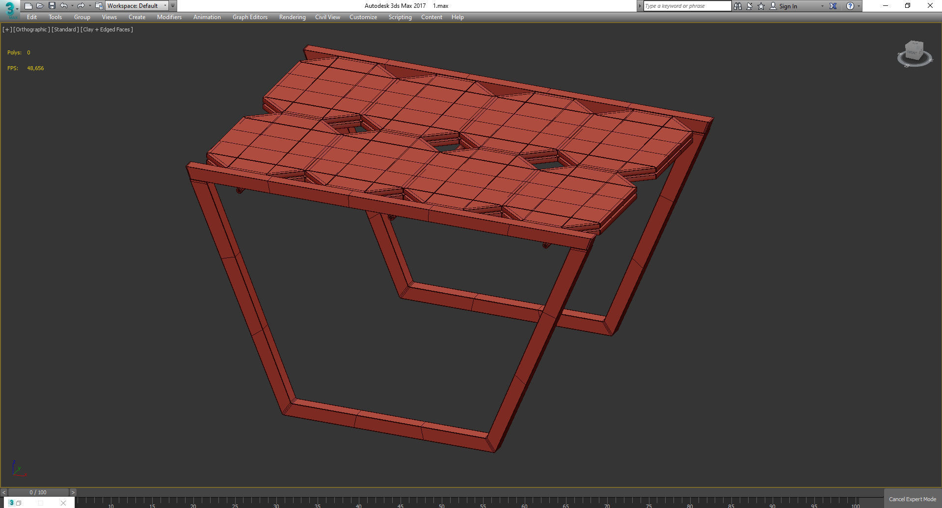Open the Help dropdown arrow

click(x=859, y=6)
